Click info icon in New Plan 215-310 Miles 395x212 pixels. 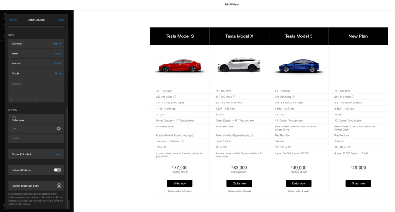[x=353, y=97]
